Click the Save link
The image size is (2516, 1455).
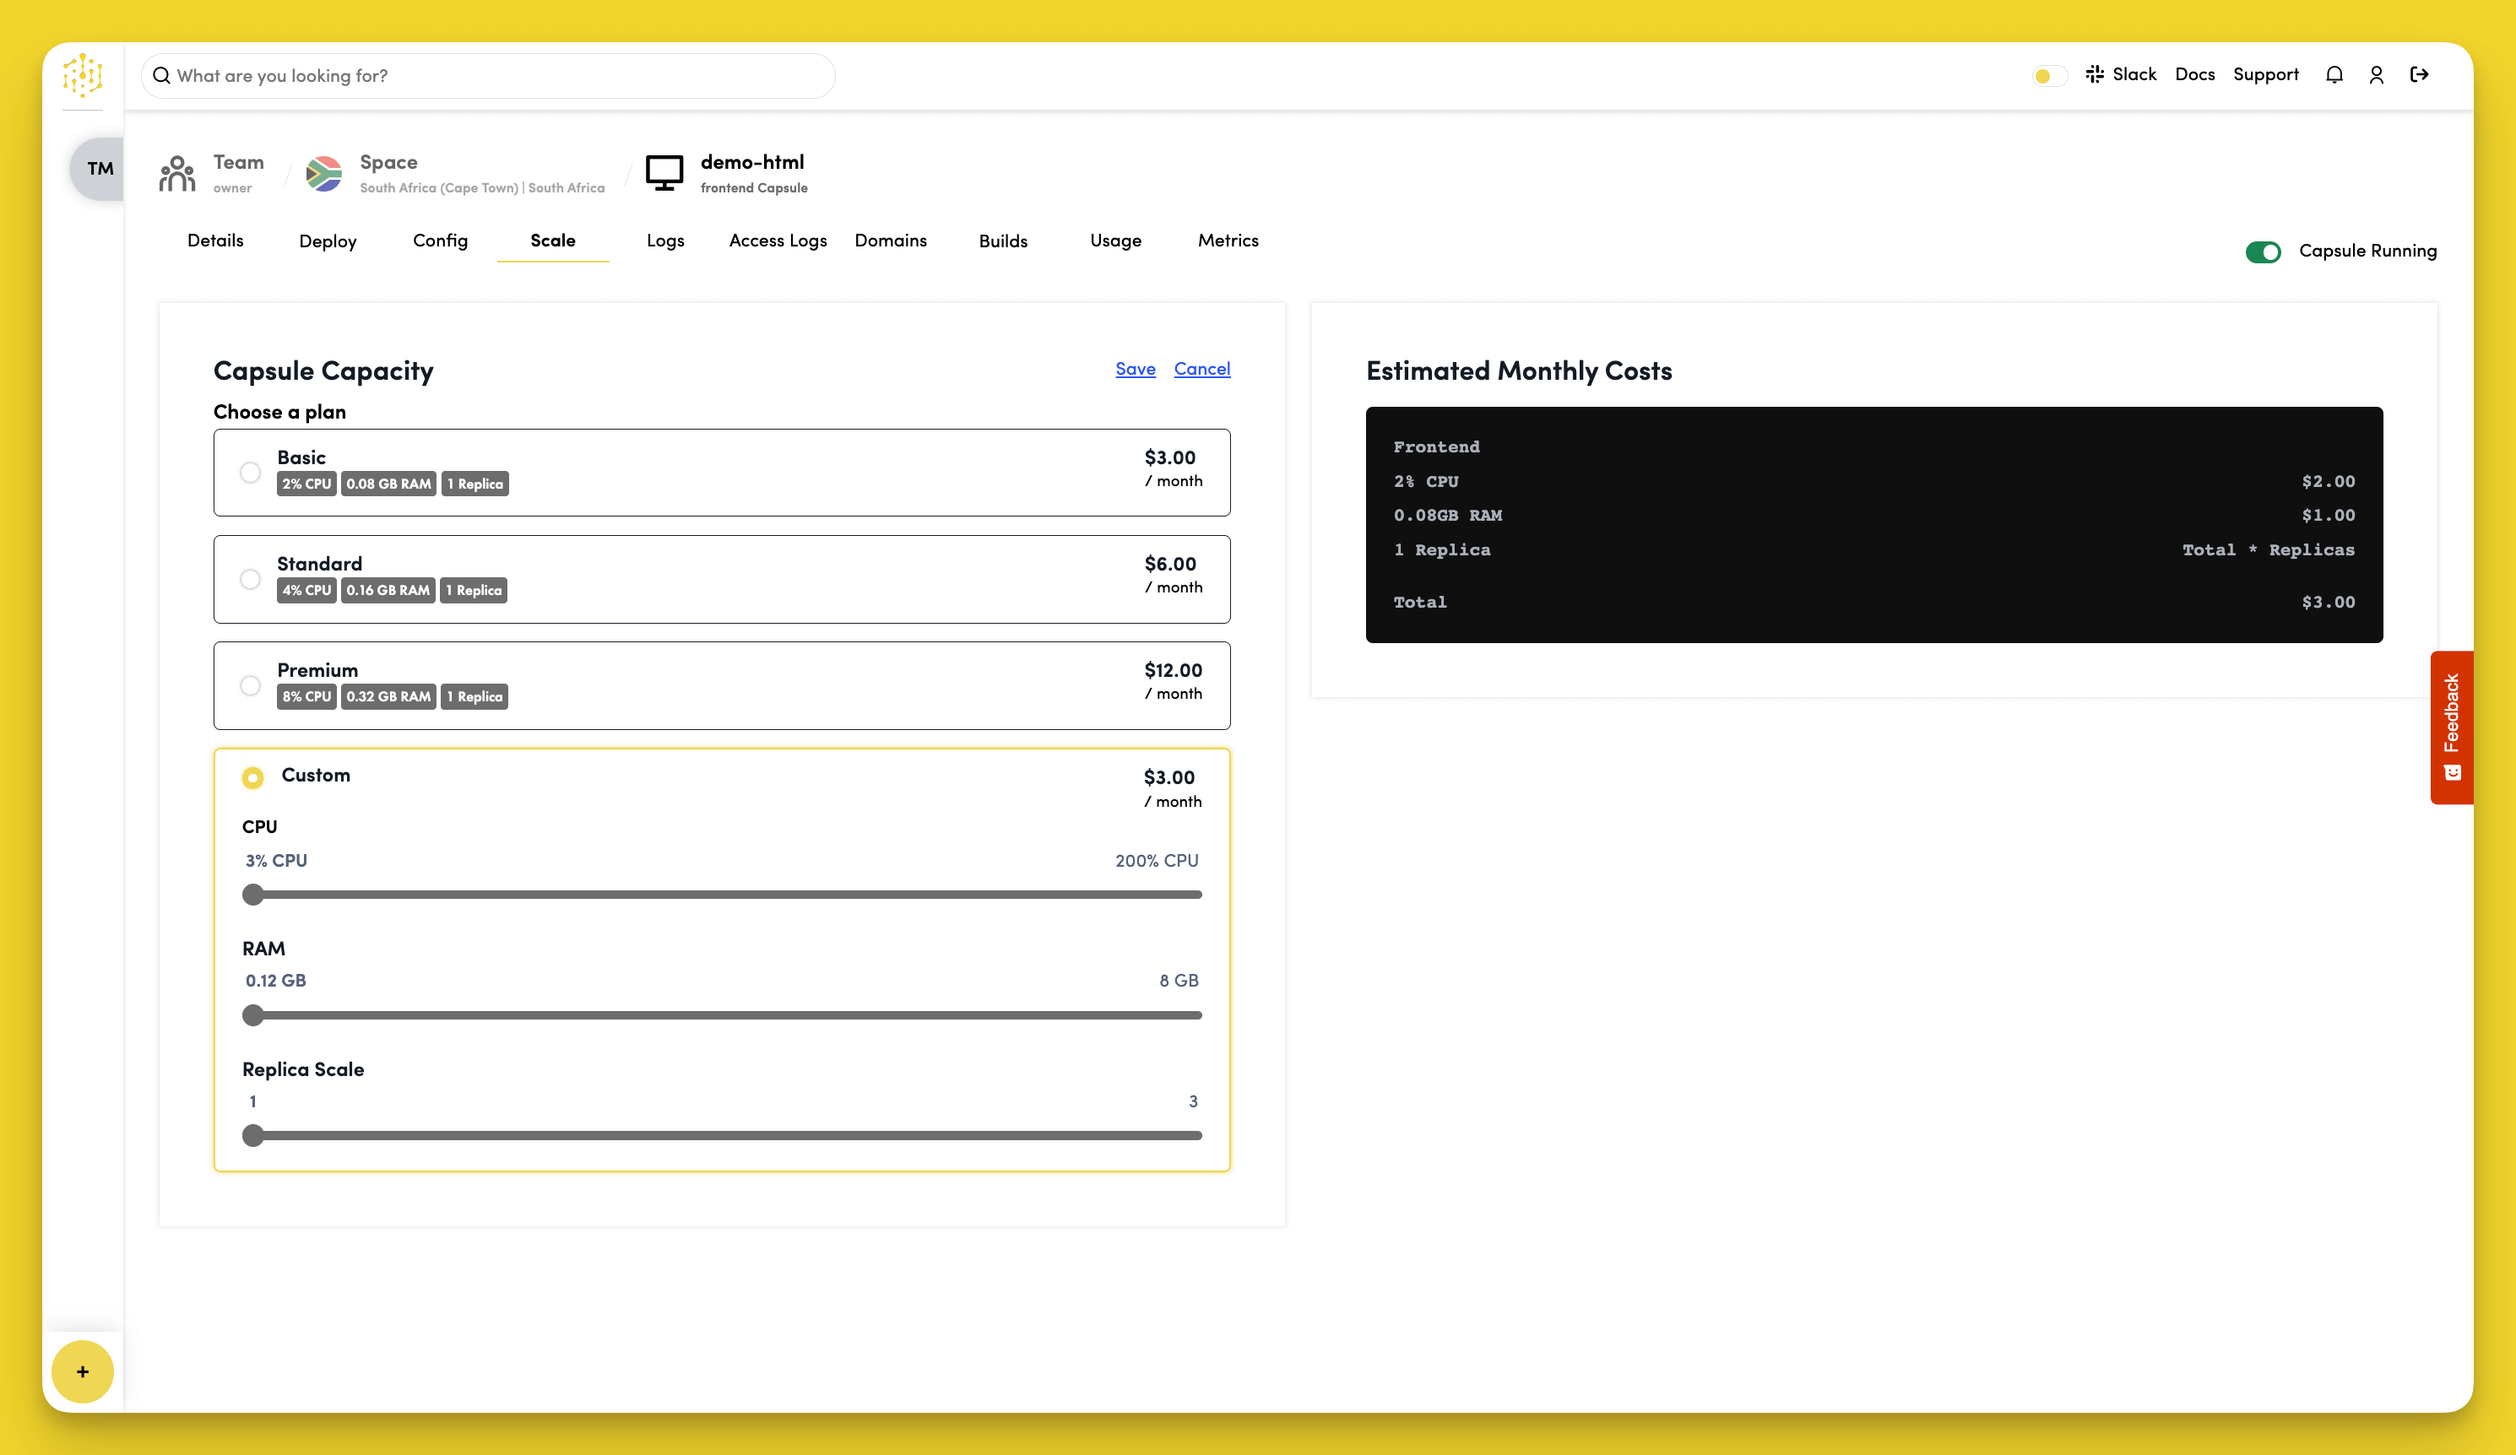click(x=1136, y=368)
